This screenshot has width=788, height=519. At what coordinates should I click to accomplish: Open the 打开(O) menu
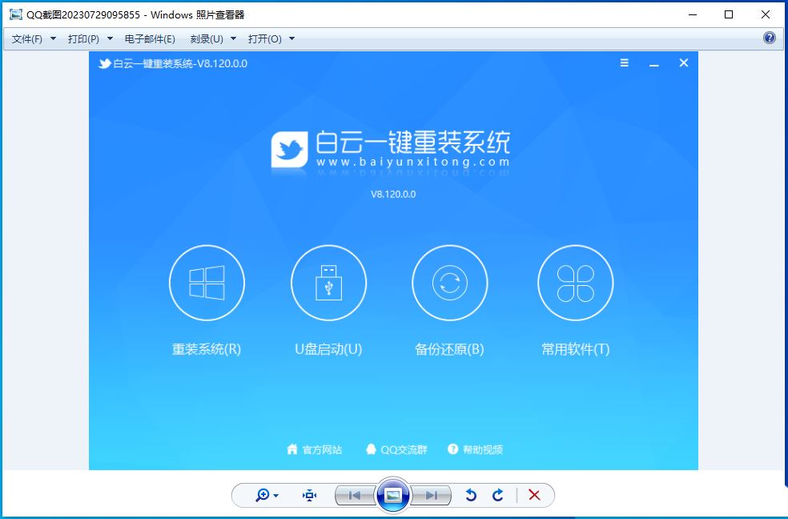(265, 38)
